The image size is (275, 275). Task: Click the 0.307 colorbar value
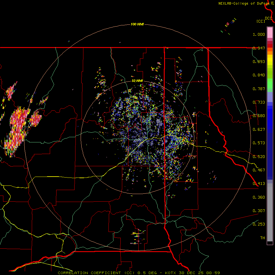tap(259, 211)
